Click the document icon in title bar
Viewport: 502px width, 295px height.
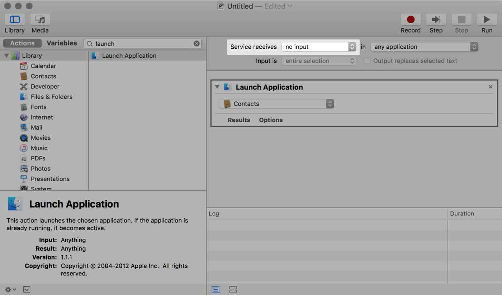pos(221,6)
